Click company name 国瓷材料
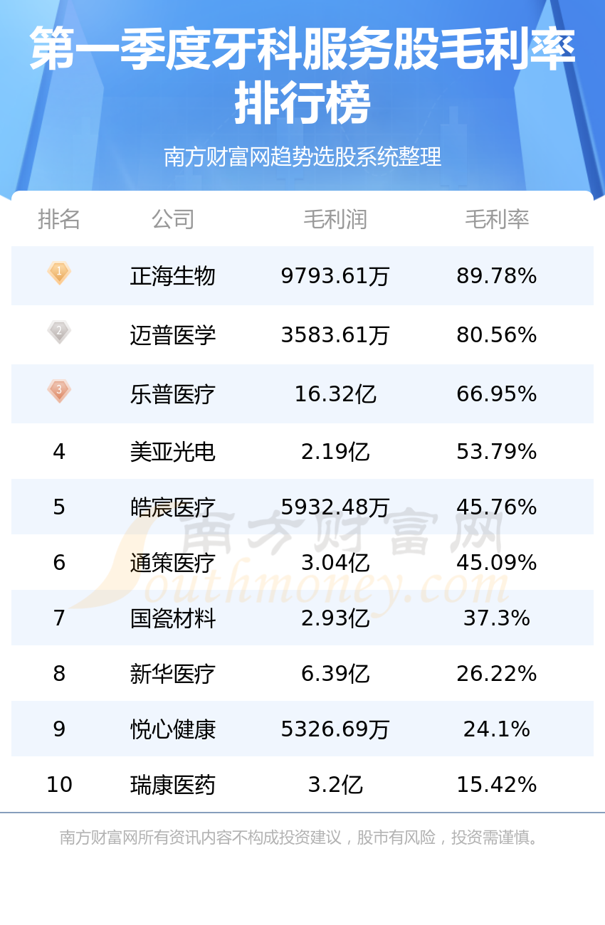Image resolution: width=605 pixels, height=925 pixels. click(173, 618)
